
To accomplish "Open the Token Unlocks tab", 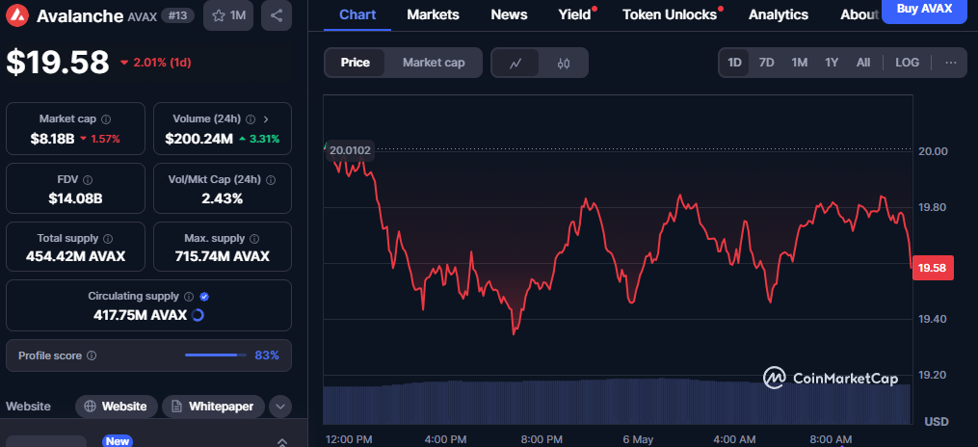I will click(x=670, y=14).
